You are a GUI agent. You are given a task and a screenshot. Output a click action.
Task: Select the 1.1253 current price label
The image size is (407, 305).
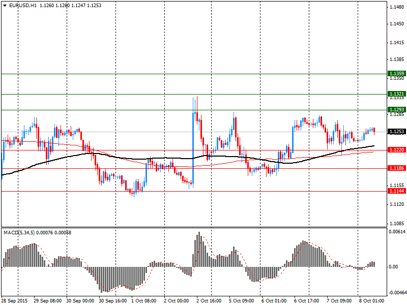pyautogui.click(x=397, y=132)
